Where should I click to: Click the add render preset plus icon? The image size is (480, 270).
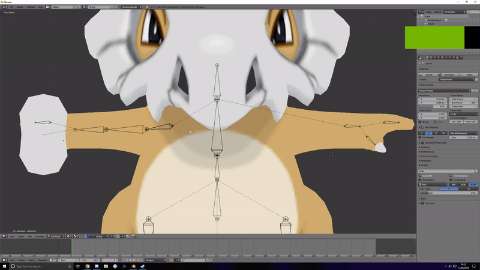[x=473, y=91]
